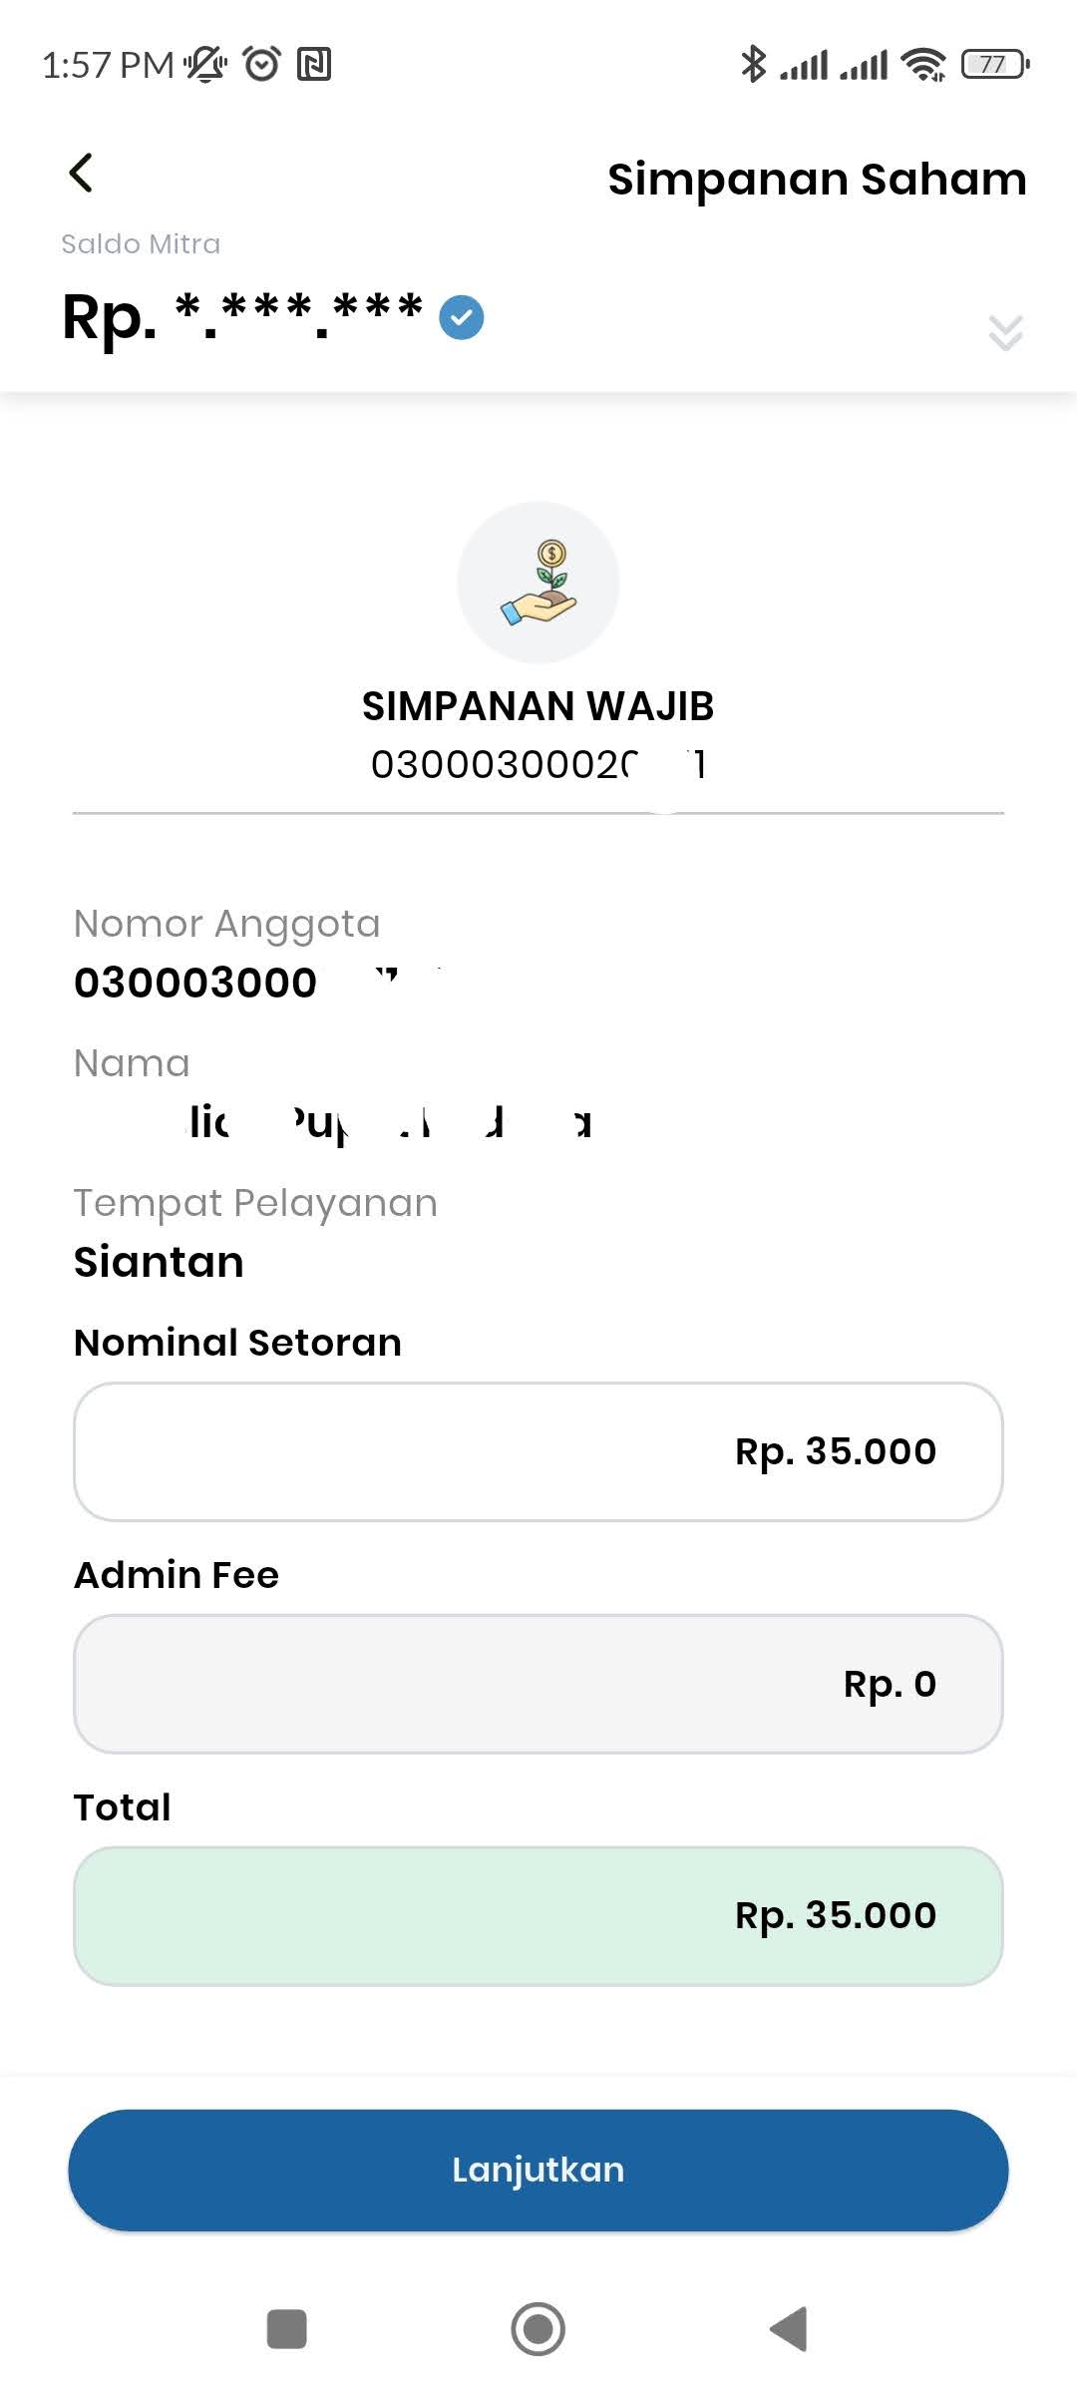Tap the battery indicator icon
The width and height of the screenshot is (1077, 2394).
(995, 65)
